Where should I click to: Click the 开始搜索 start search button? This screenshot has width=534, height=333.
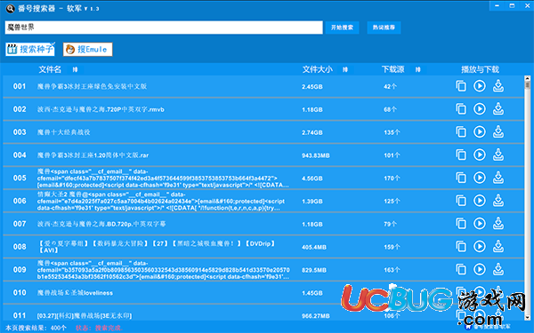pos(342,28)
